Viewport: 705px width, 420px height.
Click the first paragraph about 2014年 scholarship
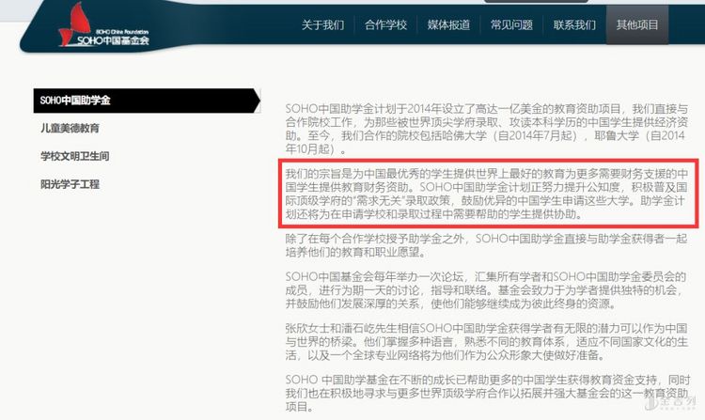487,129
